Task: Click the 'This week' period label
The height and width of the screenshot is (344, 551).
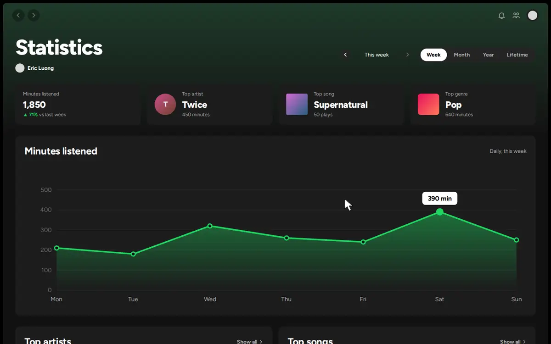Action: point(377,55)
